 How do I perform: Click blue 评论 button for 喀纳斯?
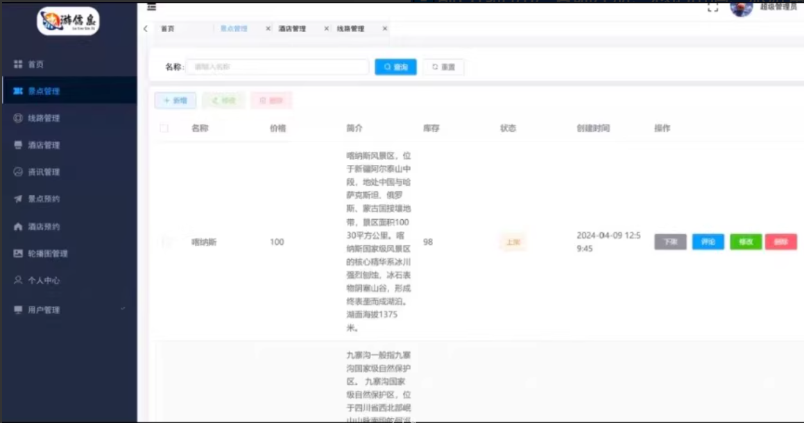coord(708,242)
